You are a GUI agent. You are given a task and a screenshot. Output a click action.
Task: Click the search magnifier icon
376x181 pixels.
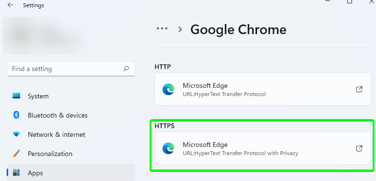126,69
